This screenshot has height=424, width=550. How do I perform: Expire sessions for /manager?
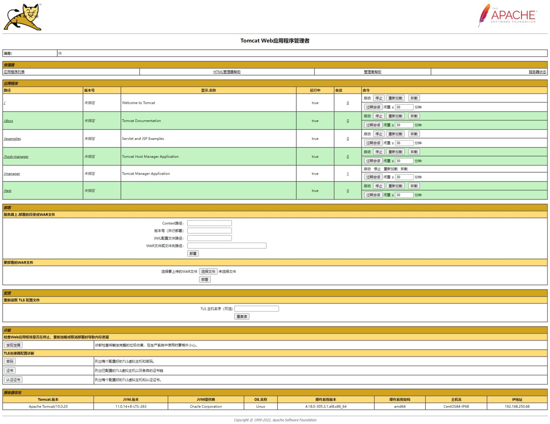tap(373, 177)
